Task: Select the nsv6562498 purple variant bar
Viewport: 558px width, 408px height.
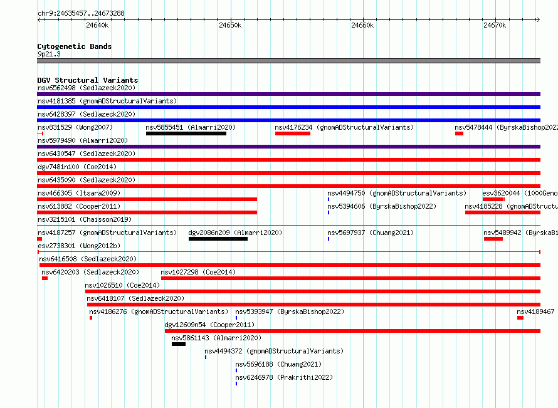Action: click(x=288, y=94)
